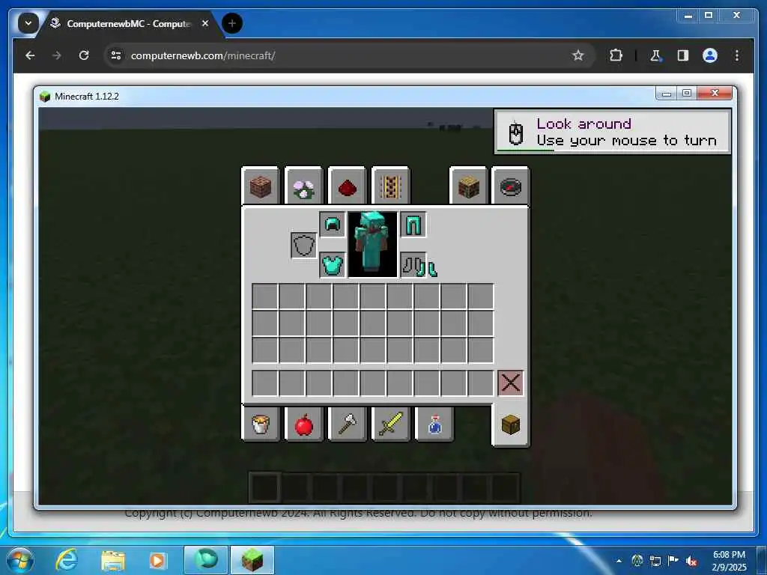Select the top-left main inventory slot

pyautogui.click(x=264, y=296)
